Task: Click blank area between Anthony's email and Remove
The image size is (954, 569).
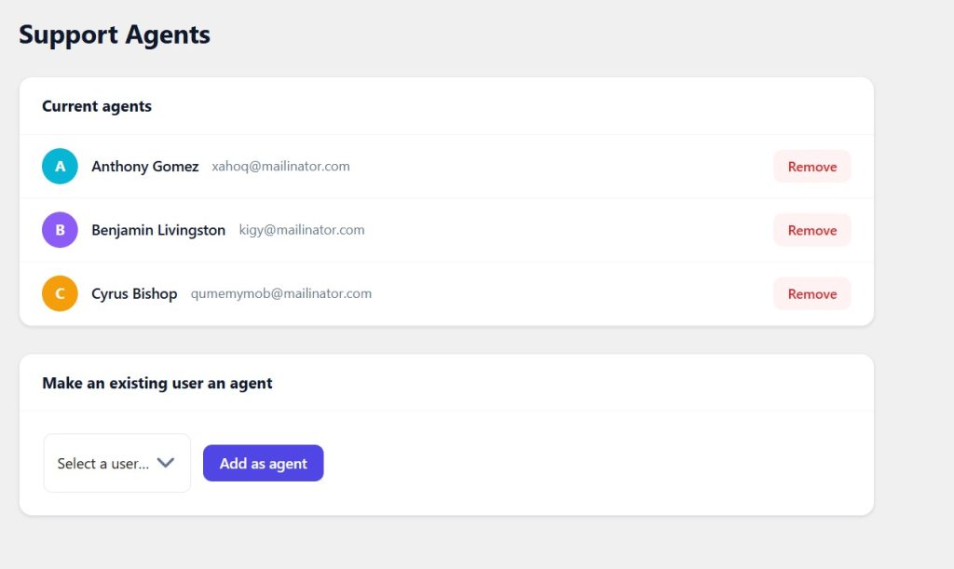Action: point(560,167)
